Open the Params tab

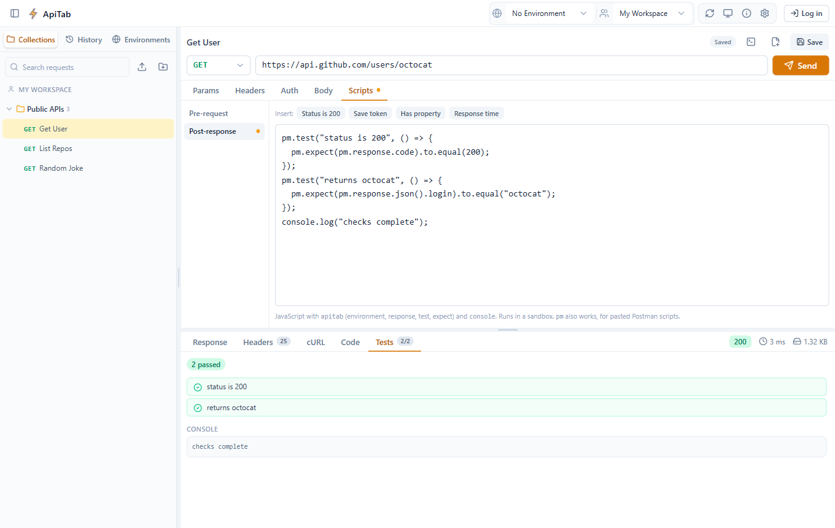[x=206, y=90]
